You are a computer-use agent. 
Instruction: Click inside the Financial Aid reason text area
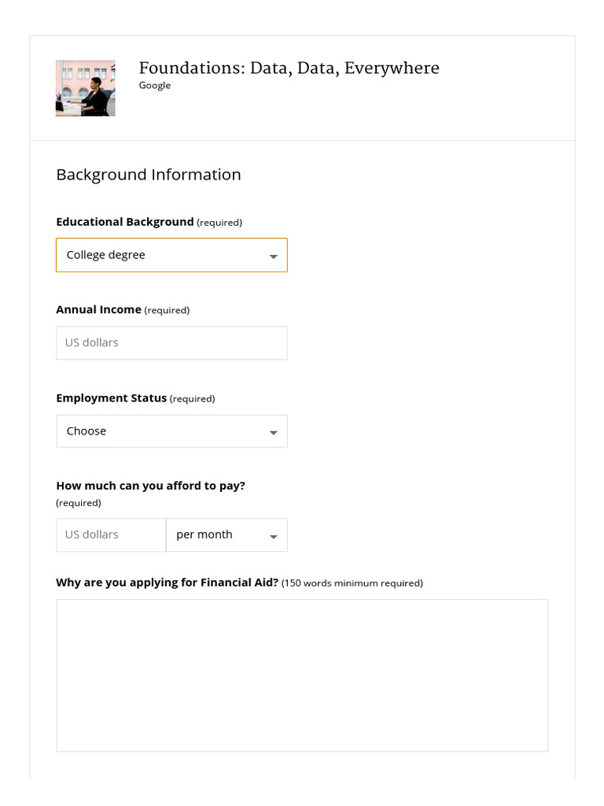click(x=302, y=675)
